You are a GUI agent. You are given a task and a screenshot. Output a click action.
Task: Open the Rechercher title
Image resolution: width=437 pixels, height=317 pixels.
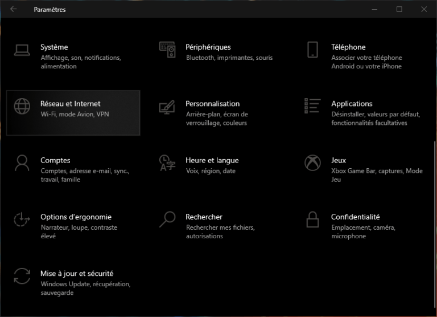(x=204, y=217)
